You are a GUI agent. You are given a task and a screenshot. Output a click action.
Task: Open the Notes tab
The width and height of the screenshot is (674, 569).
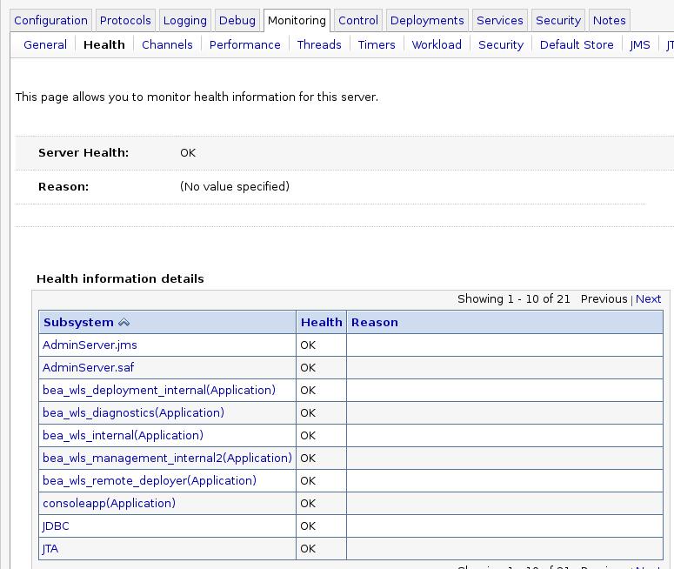pyautogui.click(x=609, y=21)
